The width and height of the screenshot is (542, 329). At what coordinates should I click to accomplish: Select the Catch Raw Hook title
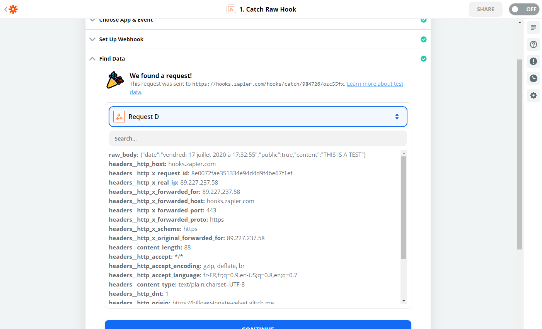pos(268,9)
